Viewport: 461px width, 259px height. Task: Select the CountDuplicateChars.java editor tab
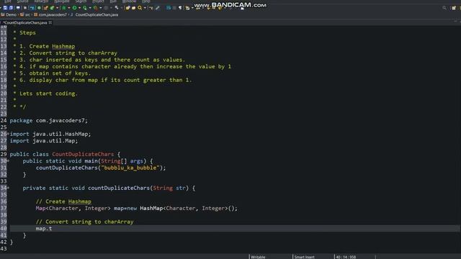coord(25,22)
